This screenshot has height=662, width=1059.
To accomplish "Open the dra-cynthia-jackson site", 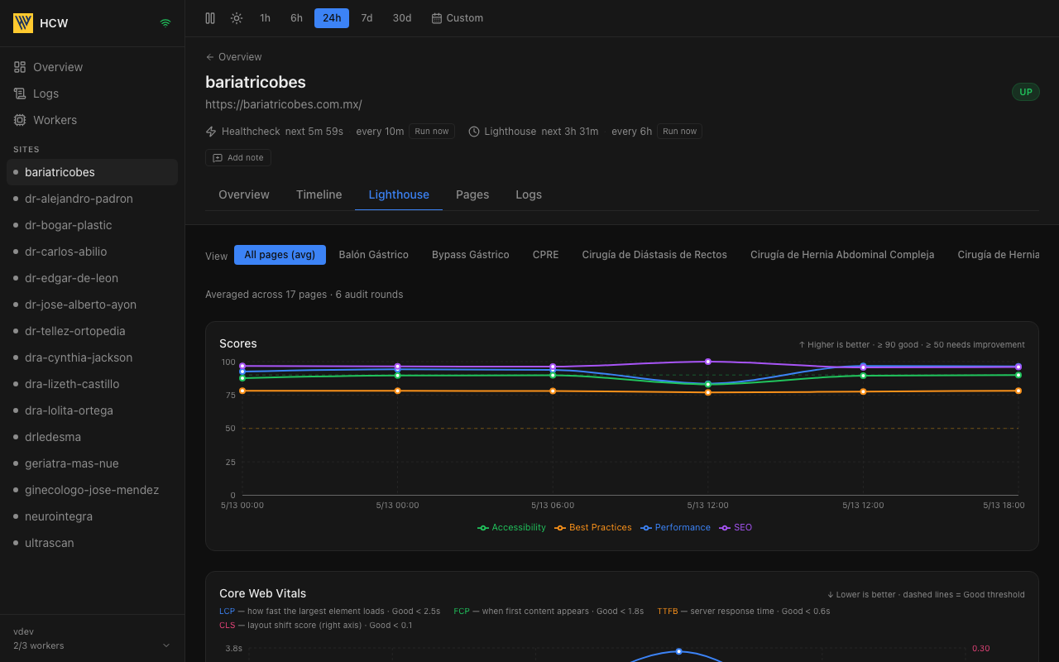I will pos(92,357).
